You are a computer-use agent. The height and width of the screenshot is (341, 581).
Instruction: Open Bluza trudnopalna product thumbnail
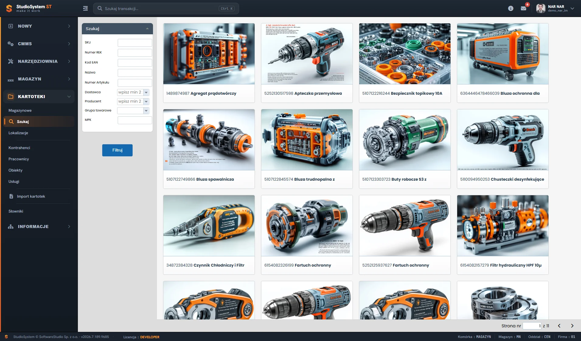click(307, 140)
